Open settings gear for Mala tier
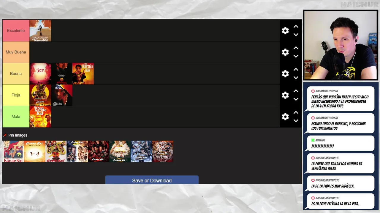This screenshot has width=380, height=213. [285, 117]
